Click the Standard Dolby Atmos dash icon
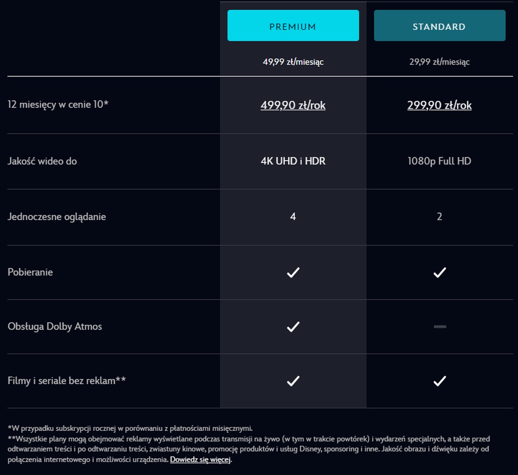The image size is (518, 475). tap(440, 327)
